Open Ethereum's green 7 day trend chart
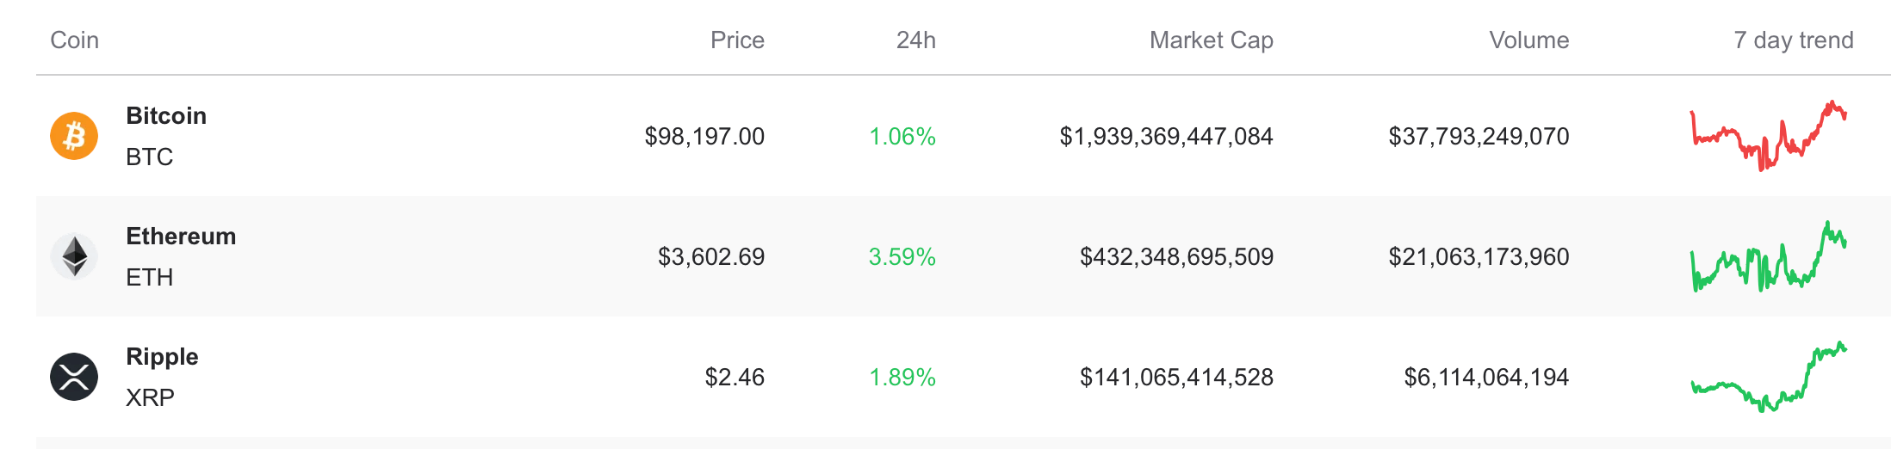 1768,258
